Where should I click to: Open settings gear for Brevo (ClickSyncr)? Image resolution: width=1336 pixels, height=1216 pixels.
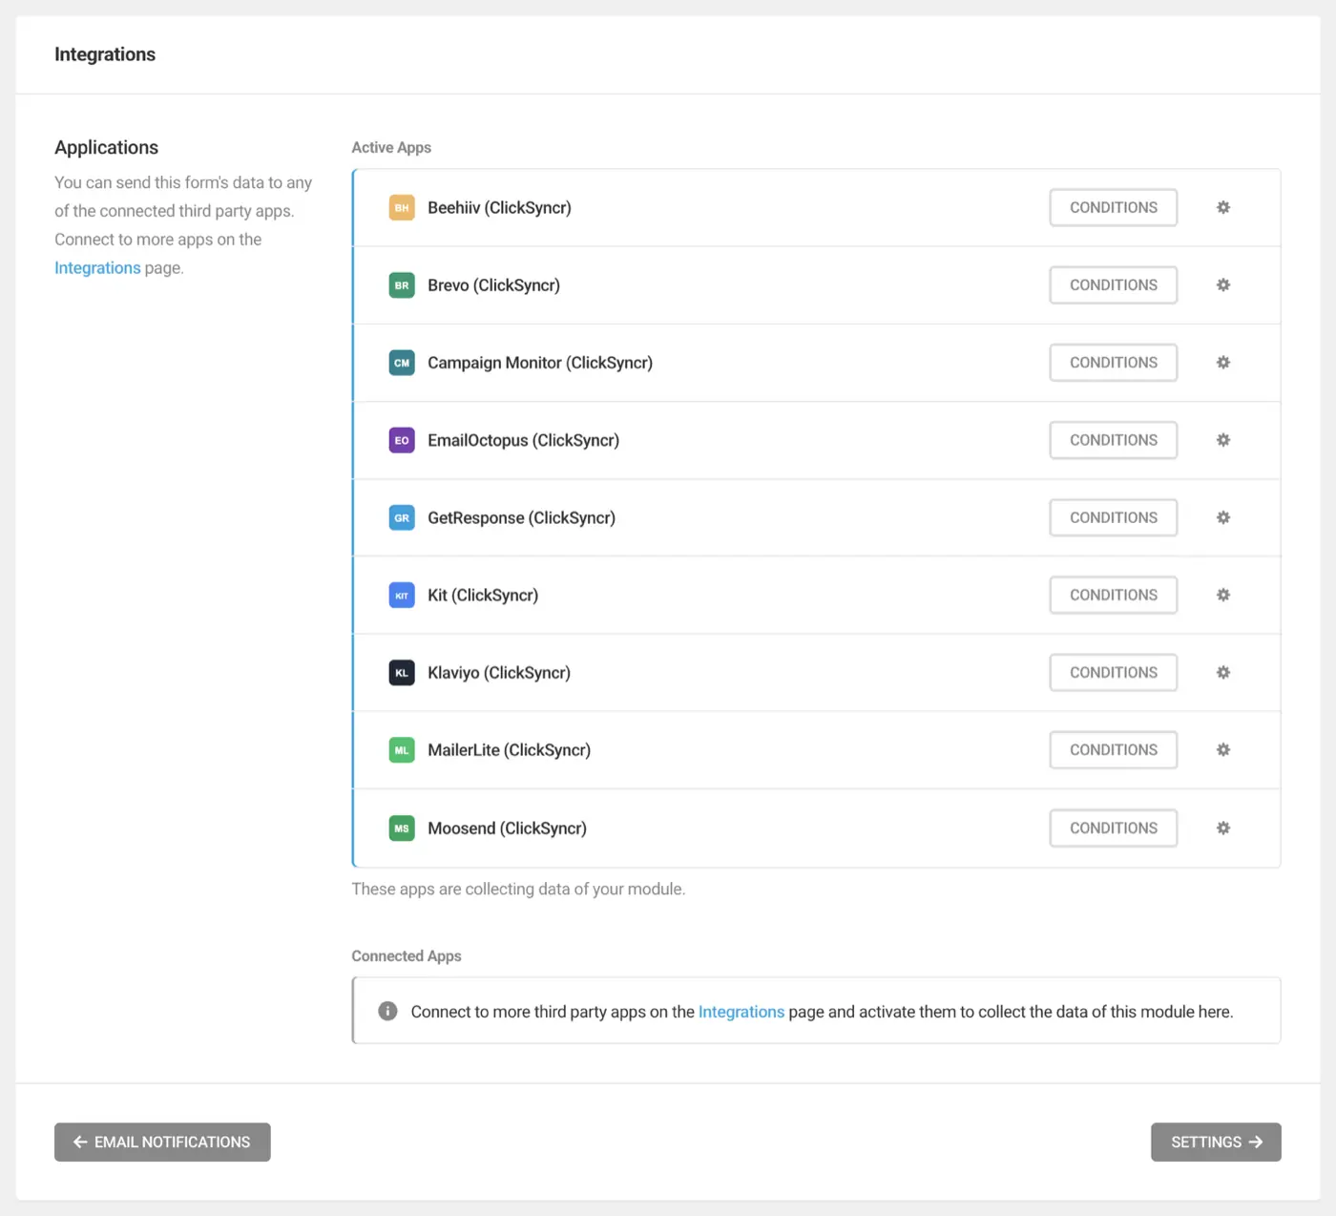point(1222,284)
